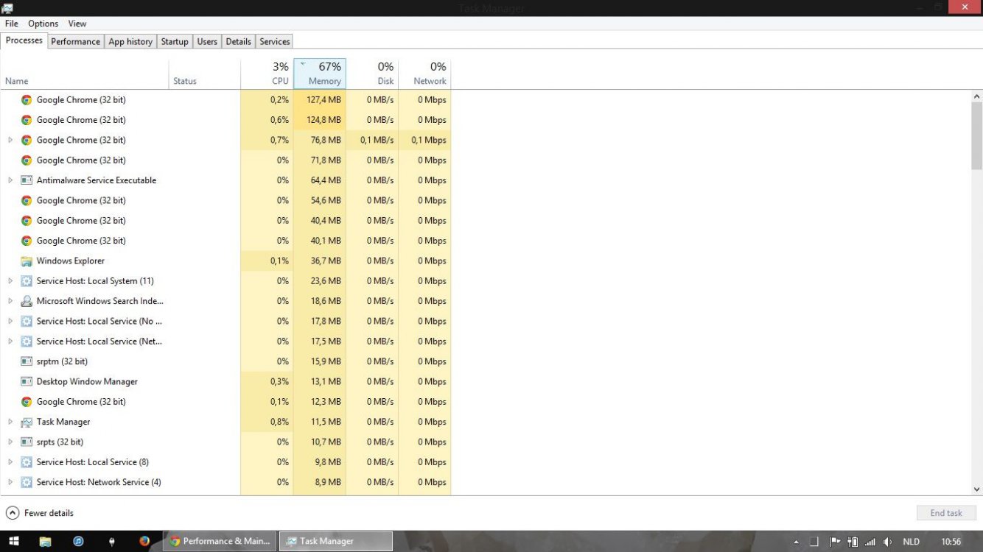Click Fewer details toggle
The width and height of the screenshot is (983, 552).
pyautogui.click(x=40, y=513)
